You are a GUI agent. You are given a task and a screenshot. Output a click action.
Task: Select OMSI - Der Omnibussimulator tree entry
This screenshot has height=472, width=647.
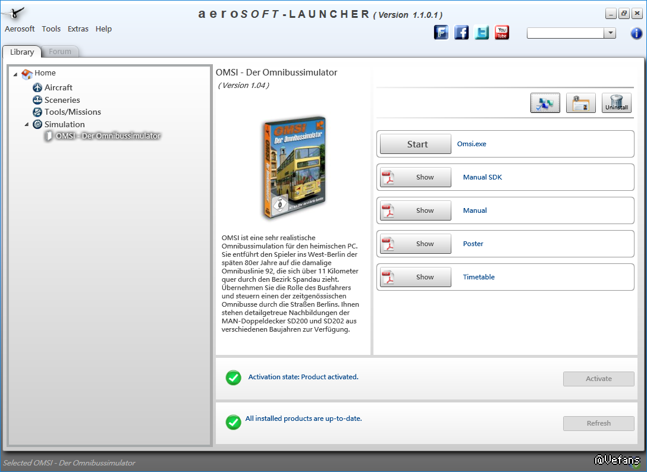[108, 136]
